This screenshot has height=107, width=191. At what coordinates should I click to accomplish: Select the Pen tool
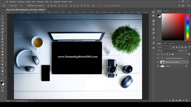coord(2,58)
